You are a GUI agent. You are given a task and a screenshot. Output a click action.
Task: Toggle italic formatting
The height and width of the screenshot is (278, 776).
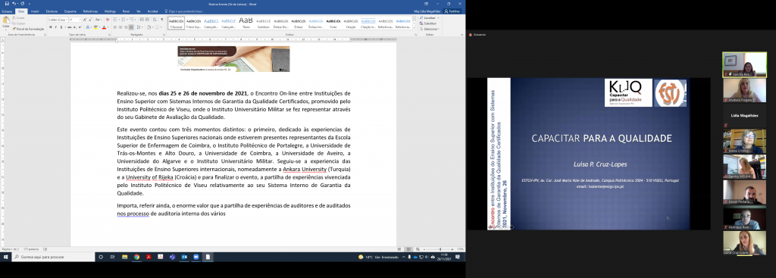coord(56,27)
